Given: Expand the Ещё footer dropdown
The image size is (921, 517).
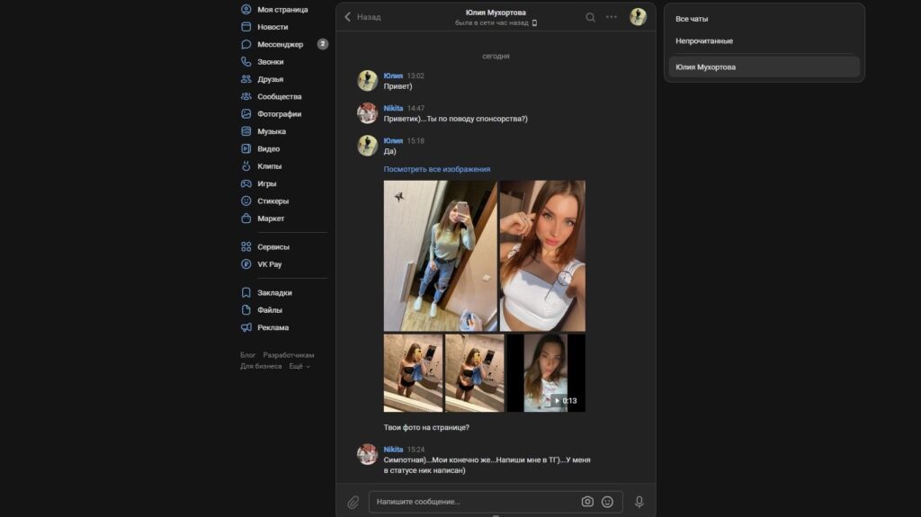Looking at the screenshot, I should [x=299, y=366].
